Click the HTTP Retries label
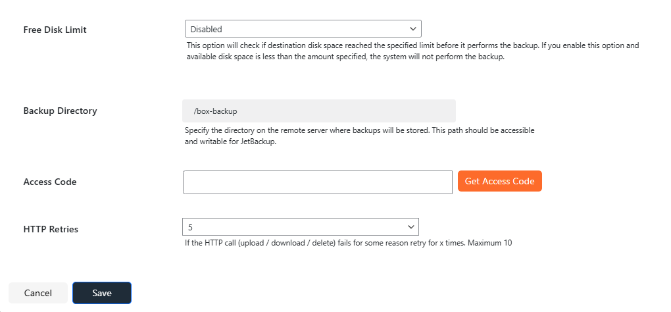Screen dimensions: 671x312 [x=51, y=229]
